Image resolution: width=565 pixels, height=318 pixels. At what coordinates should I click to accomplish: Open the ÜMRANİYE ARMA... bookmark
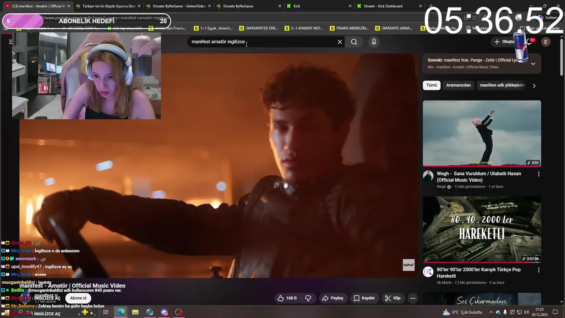click(394, 28)
